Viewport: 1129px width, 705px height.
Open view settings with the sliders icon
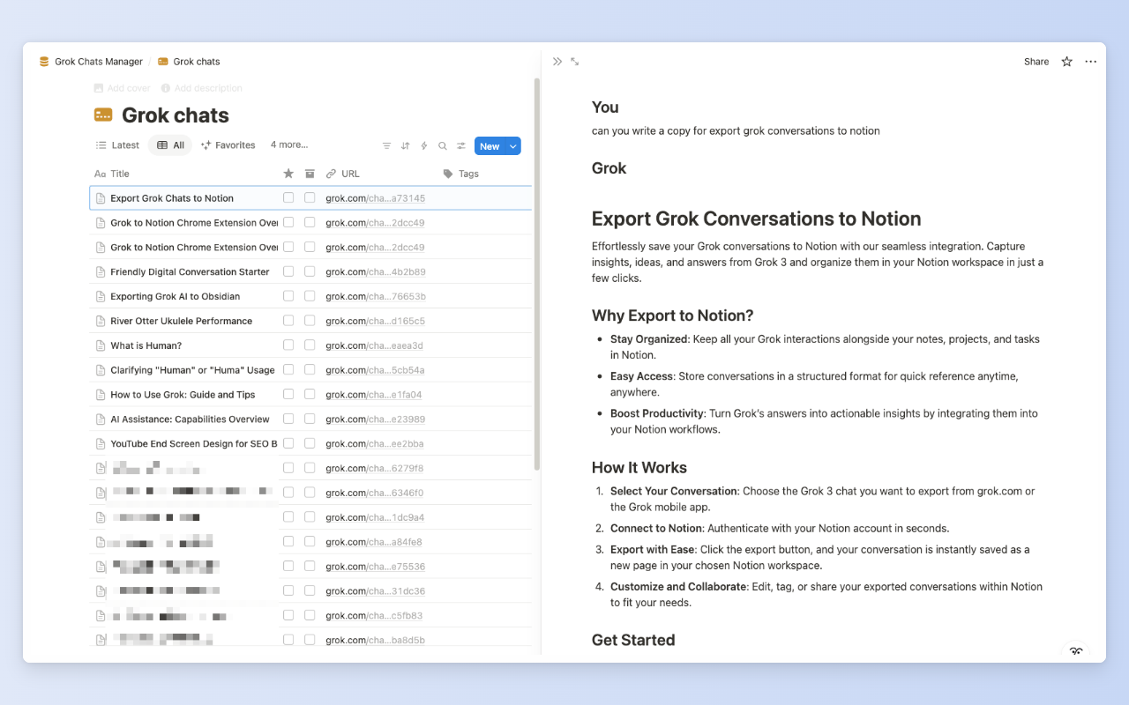460,145
